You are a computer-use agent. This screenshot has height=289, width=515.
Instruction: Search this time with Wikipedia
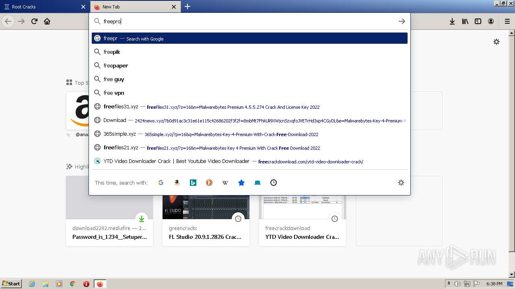[225, 183]
